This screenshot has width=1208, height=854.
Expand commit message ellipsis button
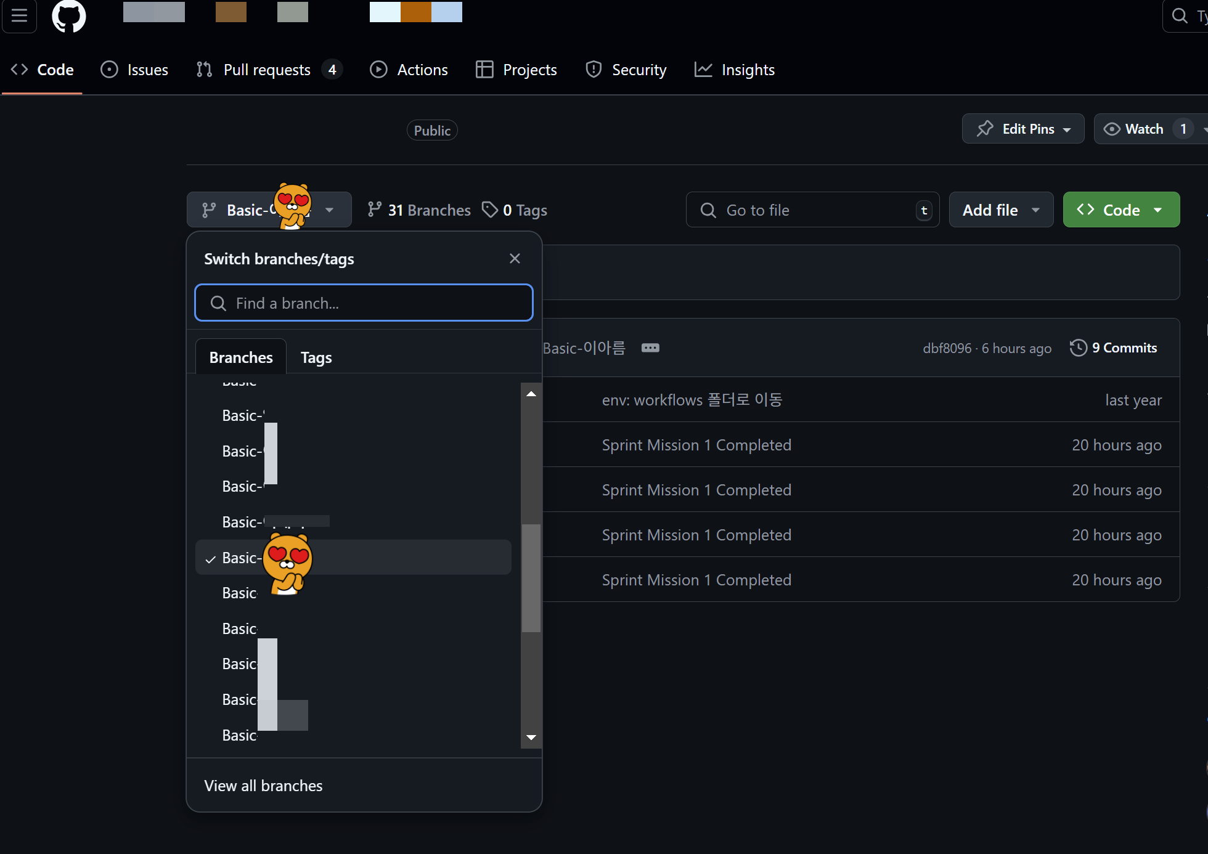(x=650, y=348)
